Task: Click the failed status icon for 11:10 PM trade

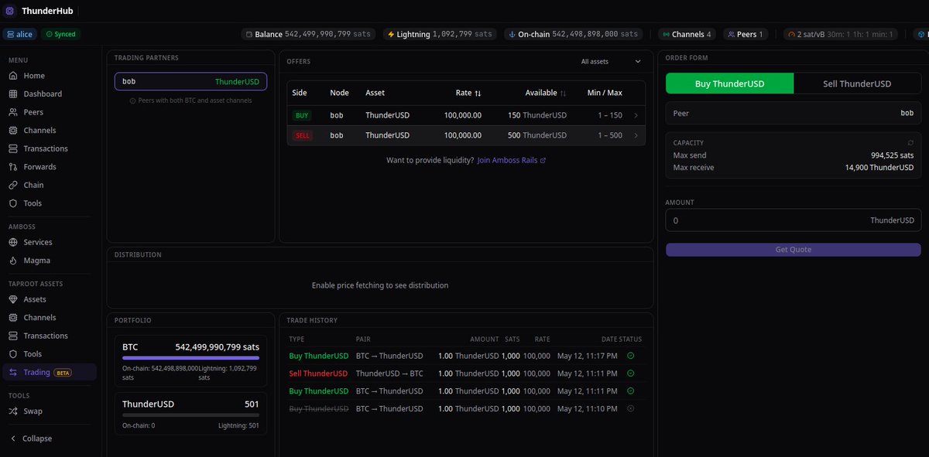Action: click(630, 408)
